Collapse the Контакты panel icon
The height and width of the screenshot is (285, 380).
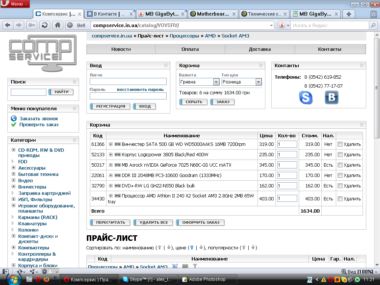[362, 65]
